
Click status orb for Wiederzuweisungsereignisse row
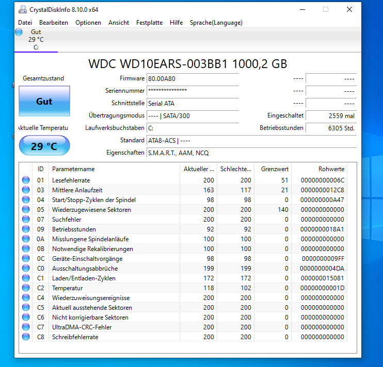(26, 297)
